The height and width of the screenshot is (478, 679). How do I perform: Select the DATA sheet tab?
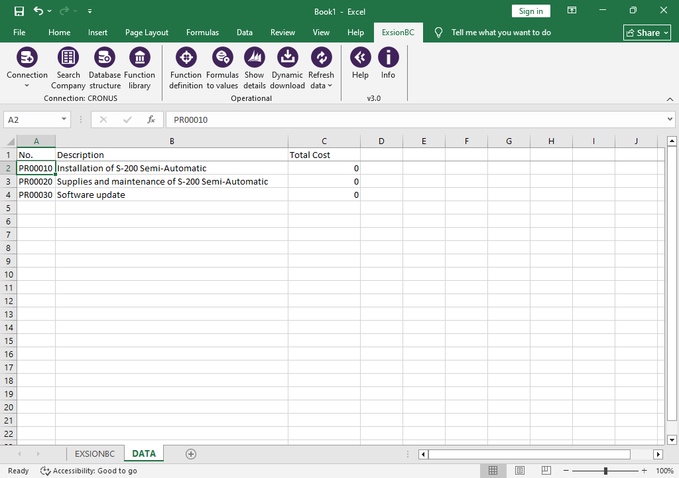click(144, 453)
